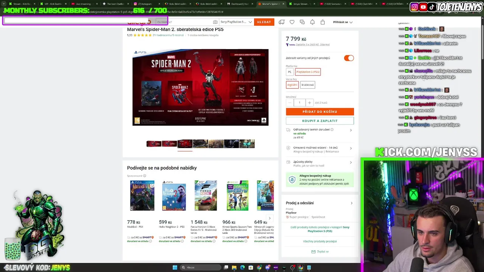
Task: Toggle Zobrazit varianty od jiných prodejců switch
Action: [349, 58]
